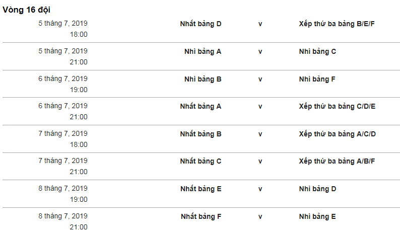Open Nhất bảng B team
The width and height of the screenshot is (400, 236).
point(201,134)
